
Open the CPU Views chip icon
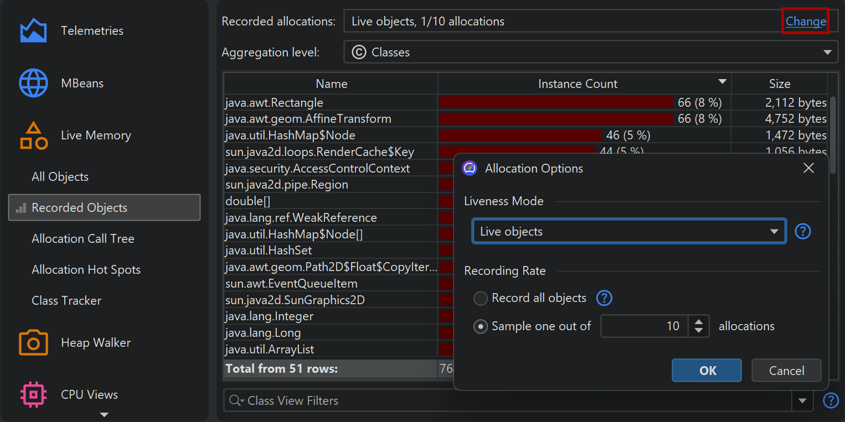(33, 394)
